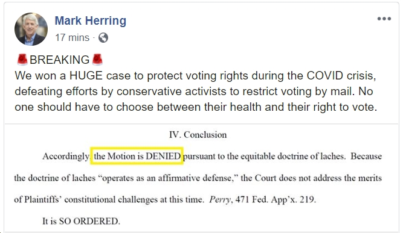This screenshot has height=233, width=406.
Task: Open Mark Herring's profile picture
Action: coord(31,29)
